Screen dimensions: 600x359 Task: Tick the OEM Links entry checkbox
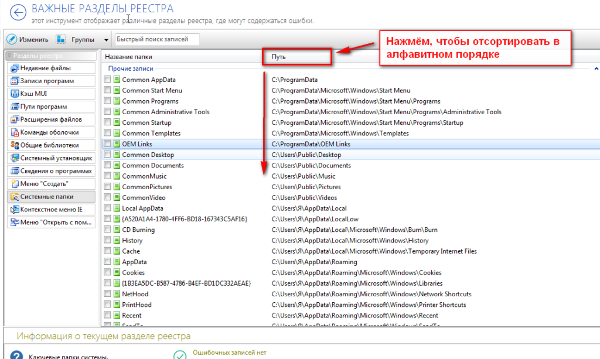[x=107, y=144]
